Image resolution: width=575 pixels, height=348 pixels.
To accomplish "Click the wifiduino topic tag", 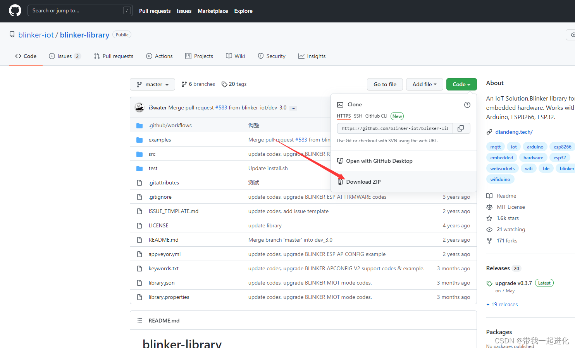I will tap(500, 179).
